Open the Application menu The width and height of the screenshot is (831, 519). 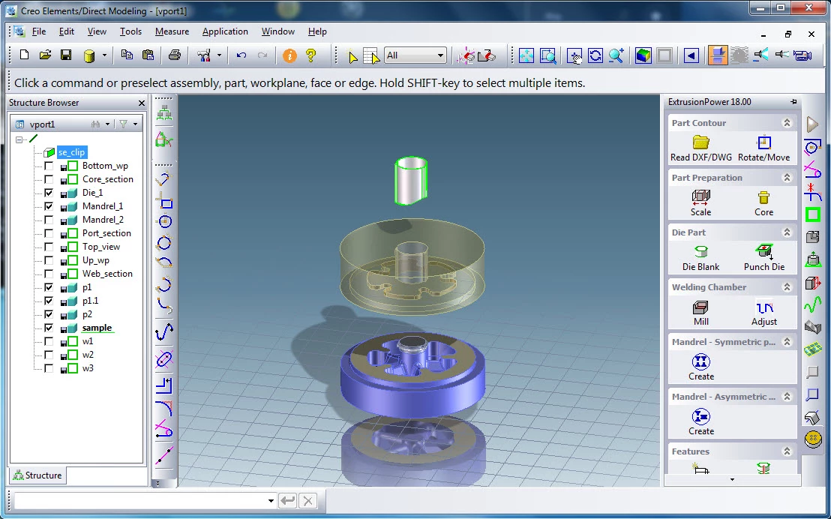(x=225, y=31)
